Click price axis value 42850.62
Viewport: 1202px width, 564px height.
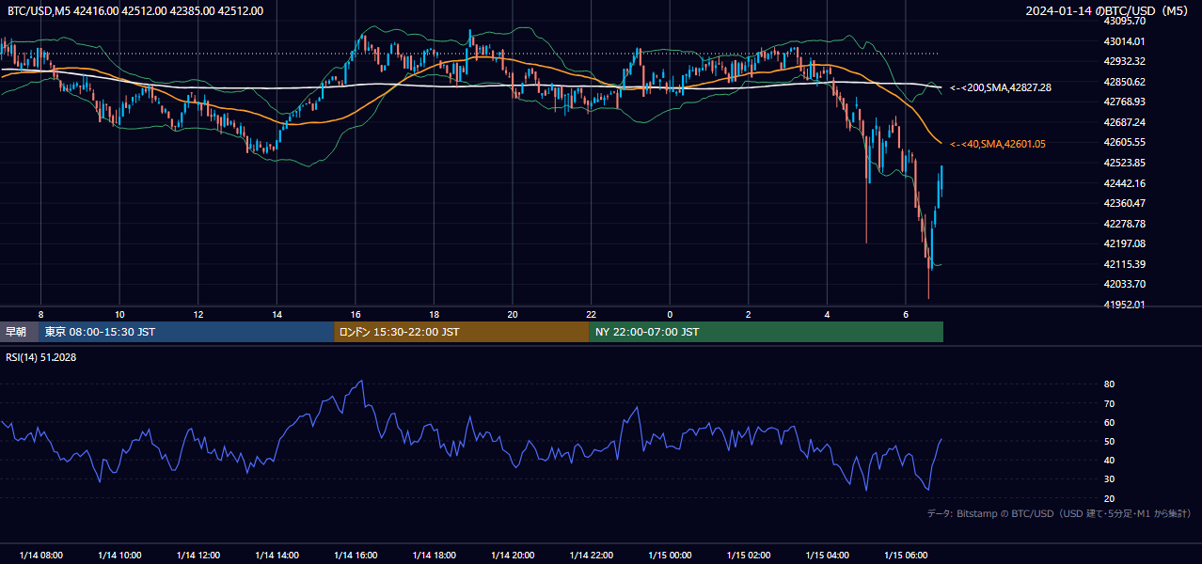1124,82
